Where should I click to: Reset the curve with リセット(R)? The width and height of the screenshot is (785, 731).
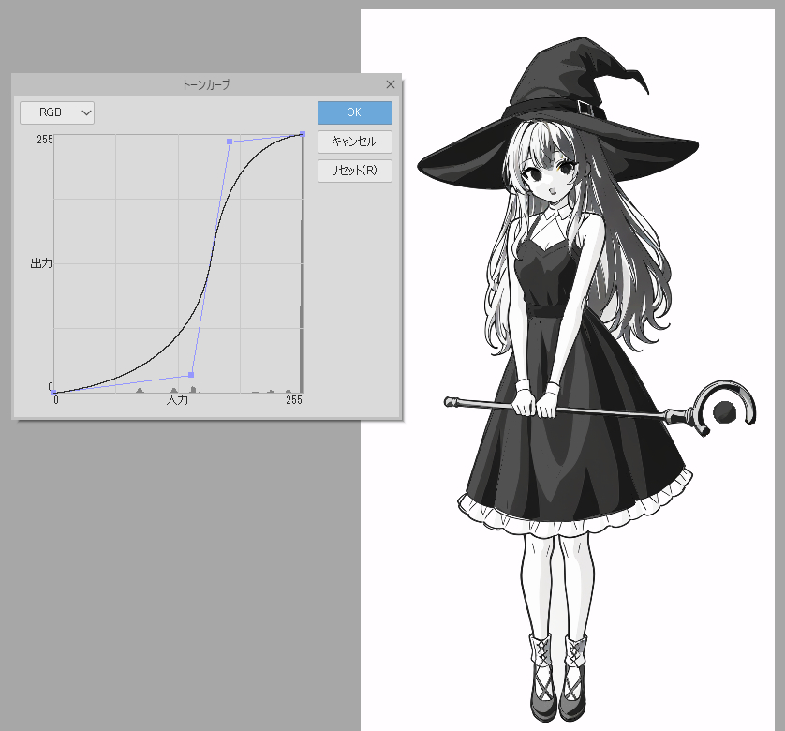tap(354, 171)
